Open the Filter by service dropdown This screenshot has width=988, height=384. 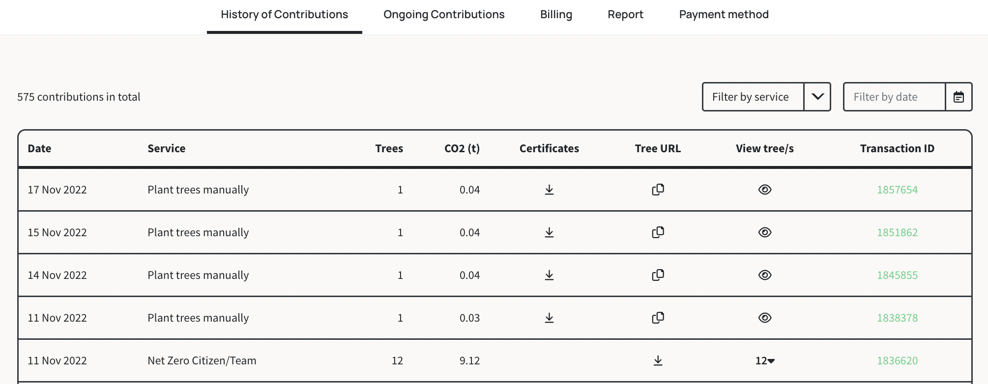(x=766, y=97)
